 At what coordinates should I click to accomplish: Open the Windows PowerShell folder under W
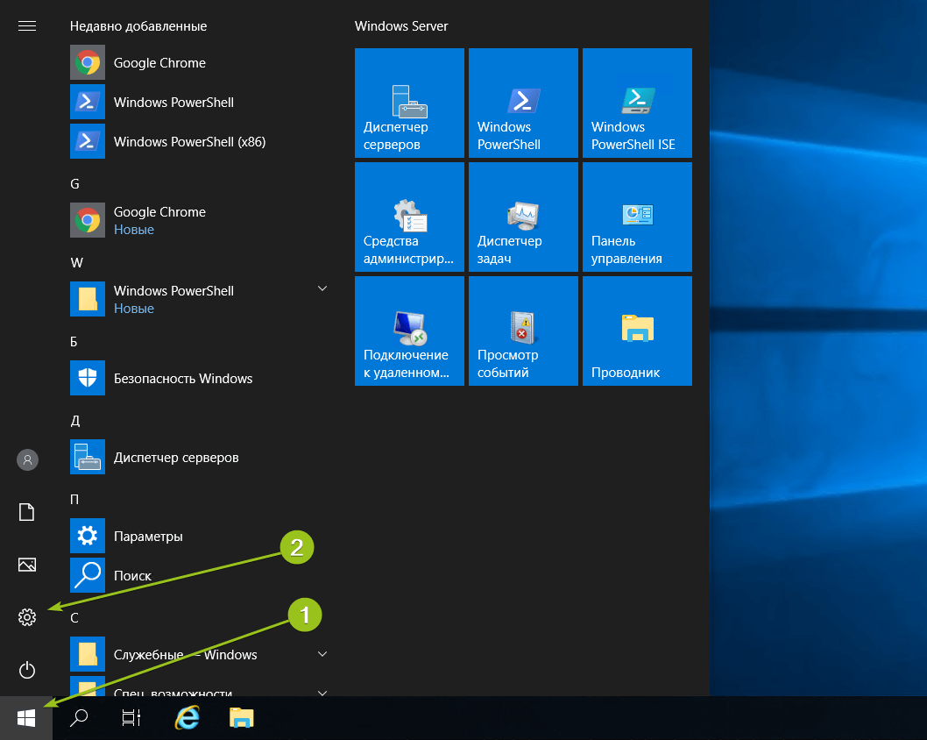201,299
